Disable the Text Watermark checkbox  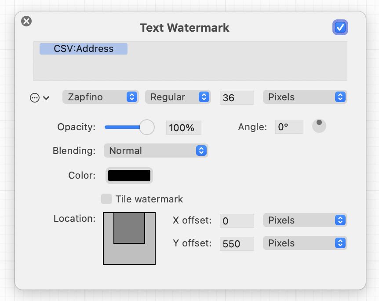click(x=340, y=28)
